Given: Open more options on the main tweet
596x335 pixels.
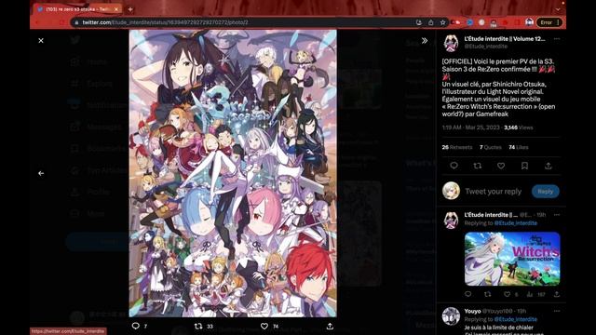Looking at the screenshot, I should (x=557, y=39).
